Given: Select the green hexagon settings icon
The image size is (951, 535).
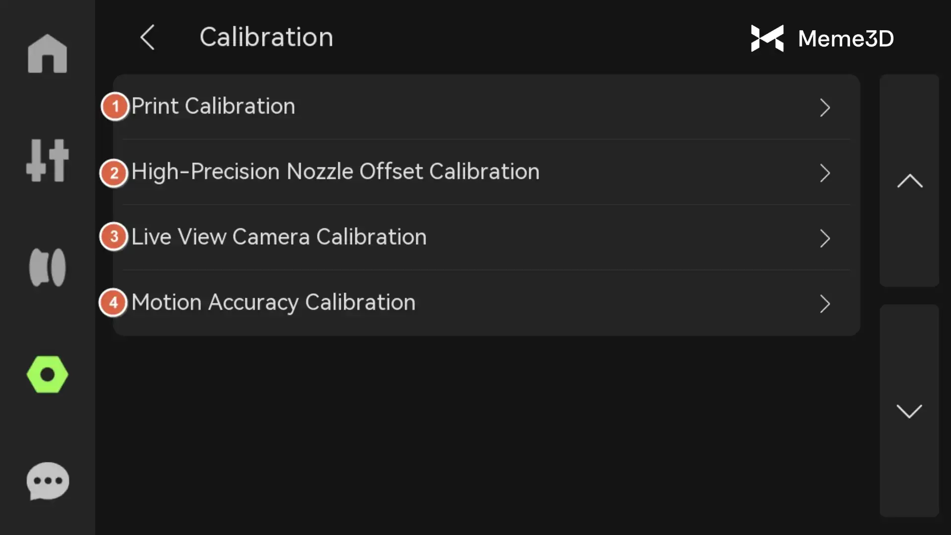Looking at the screenshot, I should [48, 374].
